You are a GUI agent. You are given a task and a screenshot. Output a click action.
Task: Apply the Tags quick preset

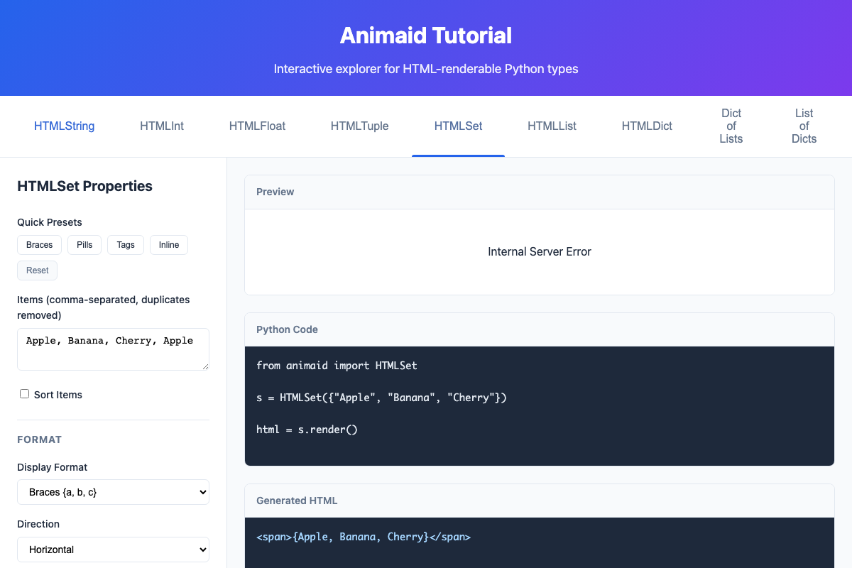[125, 244]
